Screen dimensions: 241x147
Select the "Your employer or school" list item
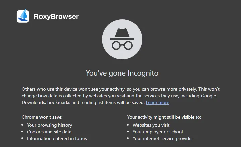pyautogui.click(x=158, y=132)
